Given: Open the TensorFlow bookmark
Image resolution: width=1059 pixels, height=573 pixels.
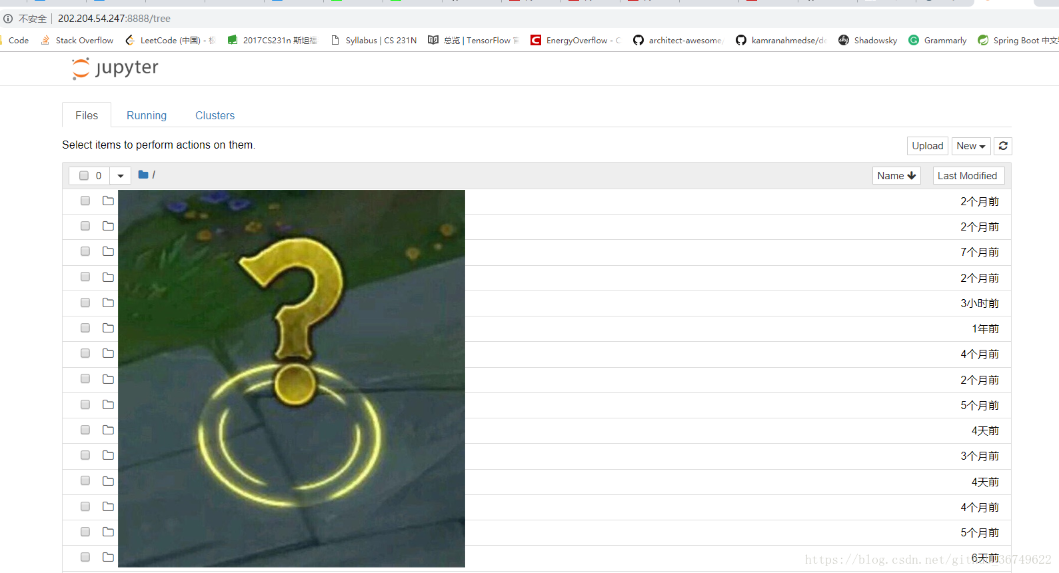Looking at the screenshot, I should pyautogui.click(x=473, y=40).
